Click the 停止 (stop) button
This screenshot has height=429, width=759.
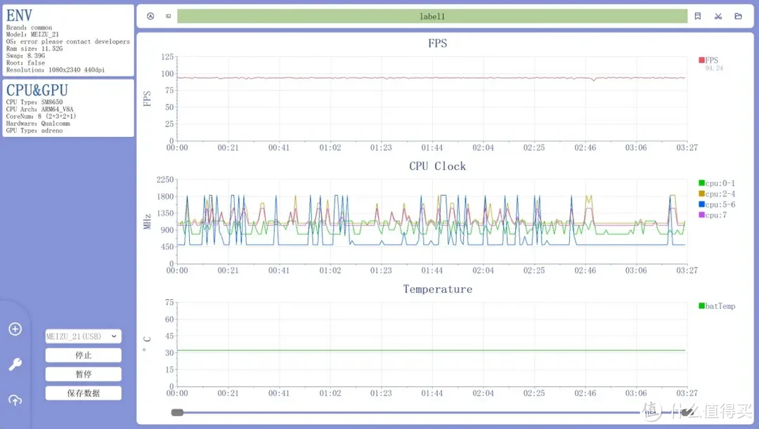pyautogui.click(x=83, y=355)
